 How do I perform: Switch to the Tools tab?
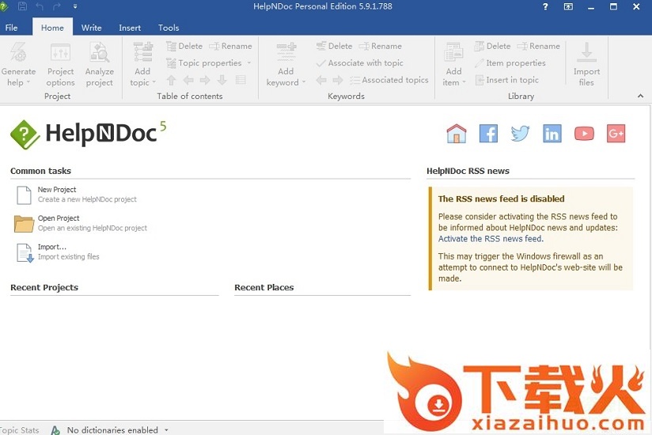[x=169, y=28]
